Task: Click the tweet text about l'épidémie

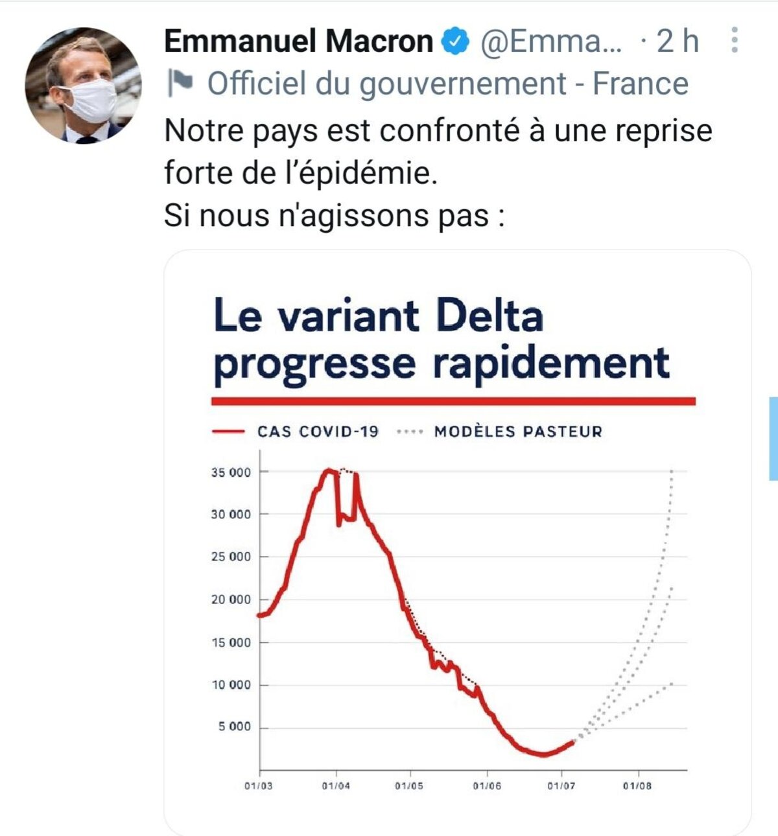Action: click(438, 172)
